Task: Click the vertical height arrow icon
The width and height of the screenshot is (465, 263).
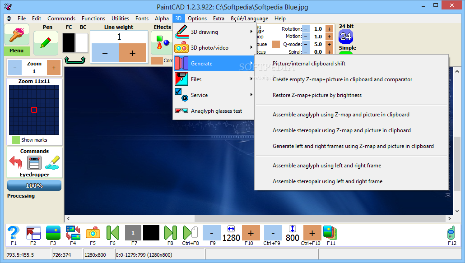Action: pyautogui.click(x=293, y=229)
